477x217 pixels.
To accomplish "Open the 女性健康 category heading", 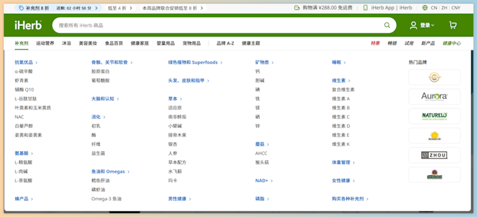I will click(343, 181).
